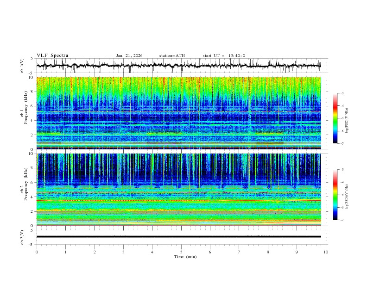Click the '2' tick on the time axis
Image resolution: width=367 pixels, height=283 pixels.
click(95, 252)
